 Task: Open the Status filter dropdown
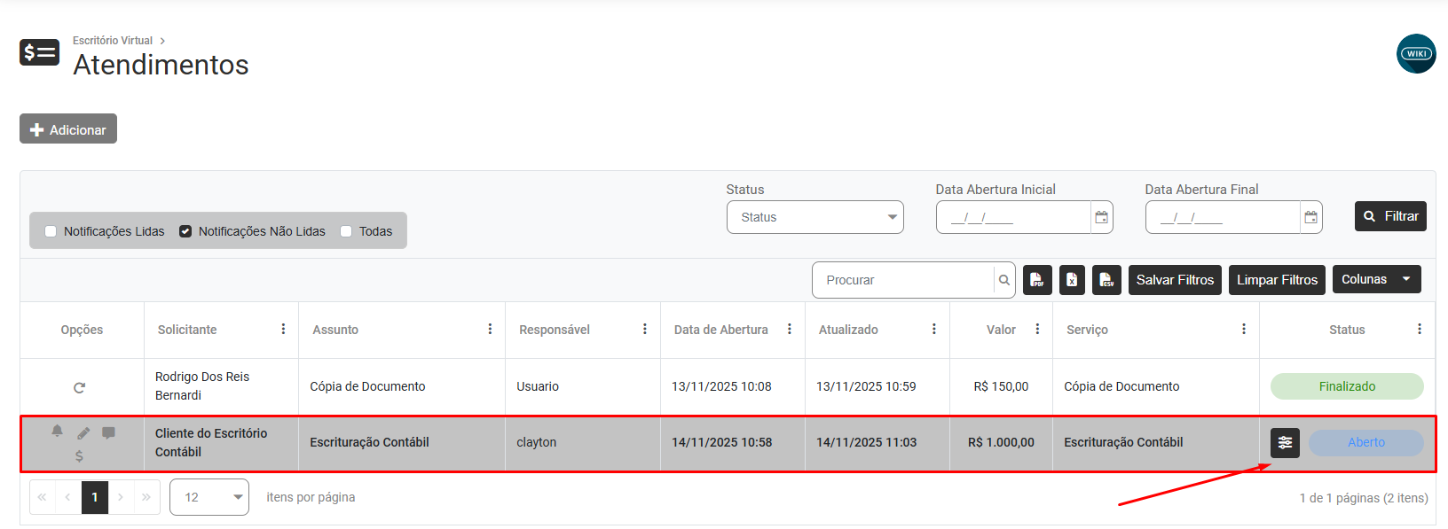tap(814, 217)
